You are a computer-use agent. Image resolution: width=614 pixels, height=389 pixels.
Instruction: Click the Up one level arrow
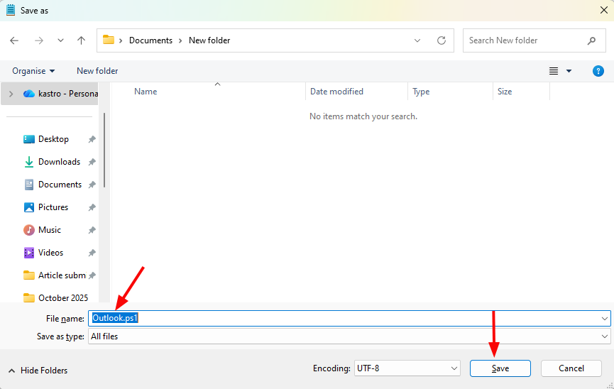click(x=81, y=40)
